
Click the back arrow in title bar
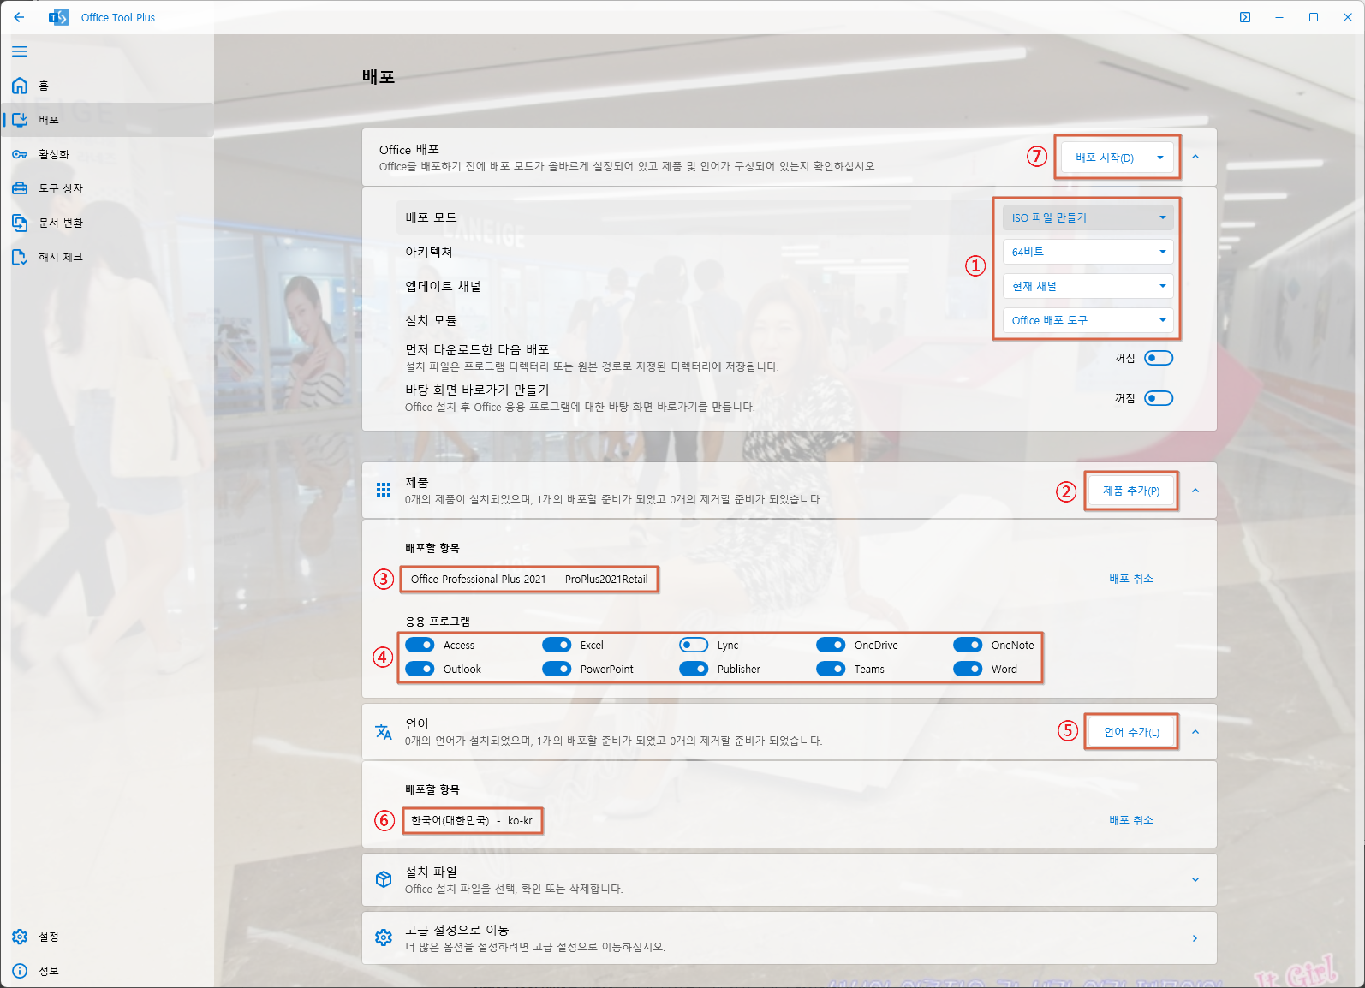[x=19, y=17]
